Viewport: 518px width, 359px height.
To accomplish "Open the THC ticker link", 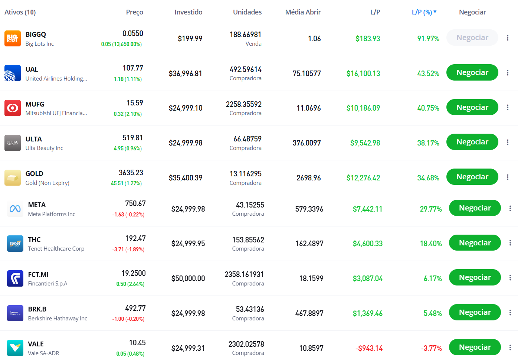I will coord(35,240).
